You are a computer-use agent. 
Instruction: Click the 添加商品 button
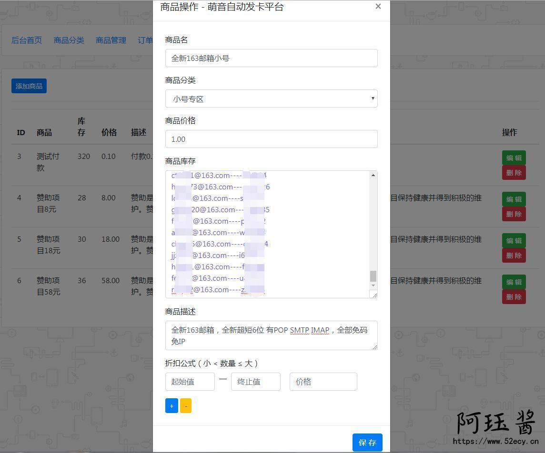point(29,86)
